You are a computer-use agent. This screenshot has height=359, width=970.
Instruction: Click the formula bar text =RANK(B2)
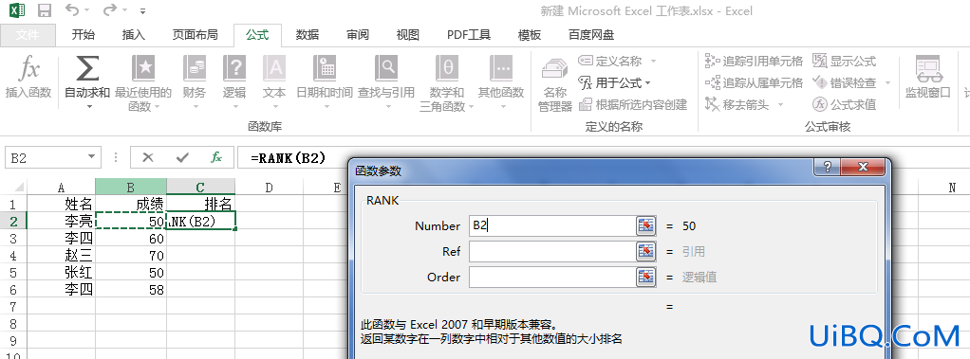click(x=288, y=157)
